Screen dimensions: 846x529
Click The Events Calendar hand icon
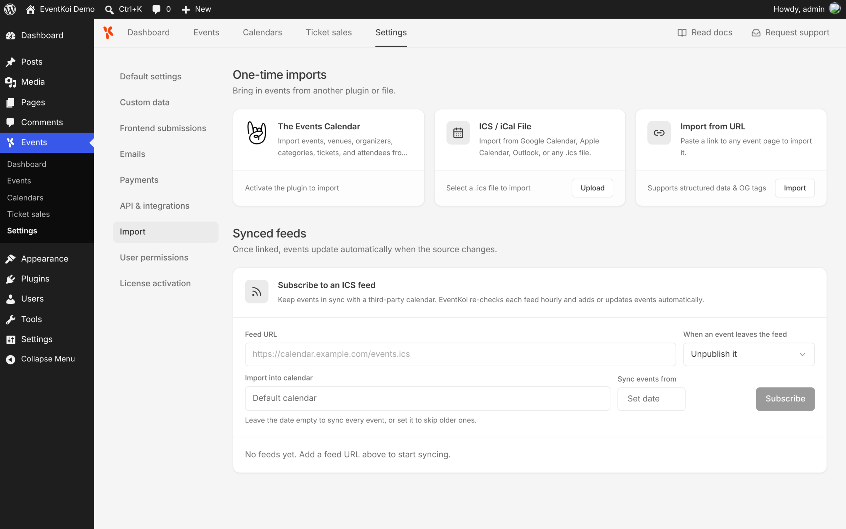click(x=256, y=133)
